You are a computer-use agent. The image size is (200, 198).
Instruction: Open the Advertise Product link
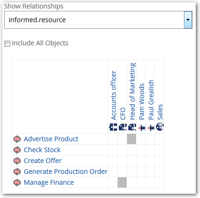click(x=51, y=139)
